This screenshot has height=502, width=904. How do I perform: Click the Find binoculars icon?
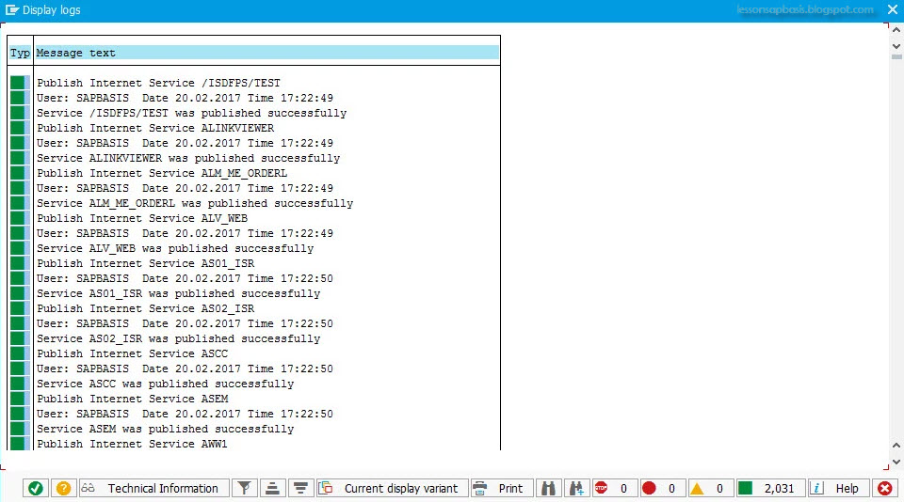548,488
